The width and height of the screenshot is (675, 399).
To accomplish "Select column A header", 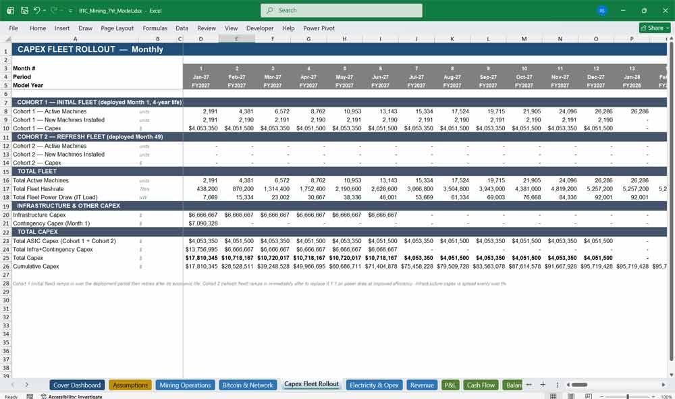I will (x=76, y=38).
